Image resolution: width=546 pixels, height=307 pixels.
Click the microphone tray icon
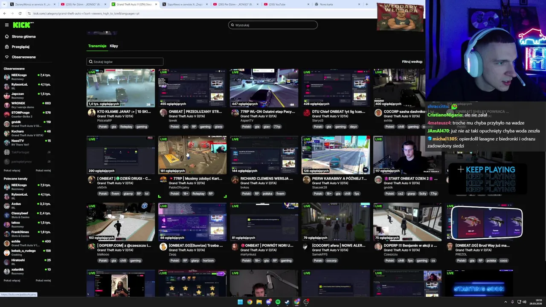point(512,302)
